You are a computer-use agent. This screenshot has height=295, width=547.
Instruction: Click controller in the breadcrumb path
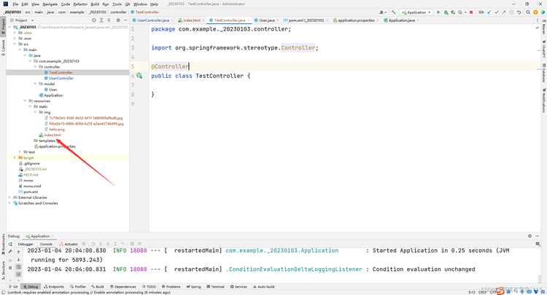tap(118, 12)
